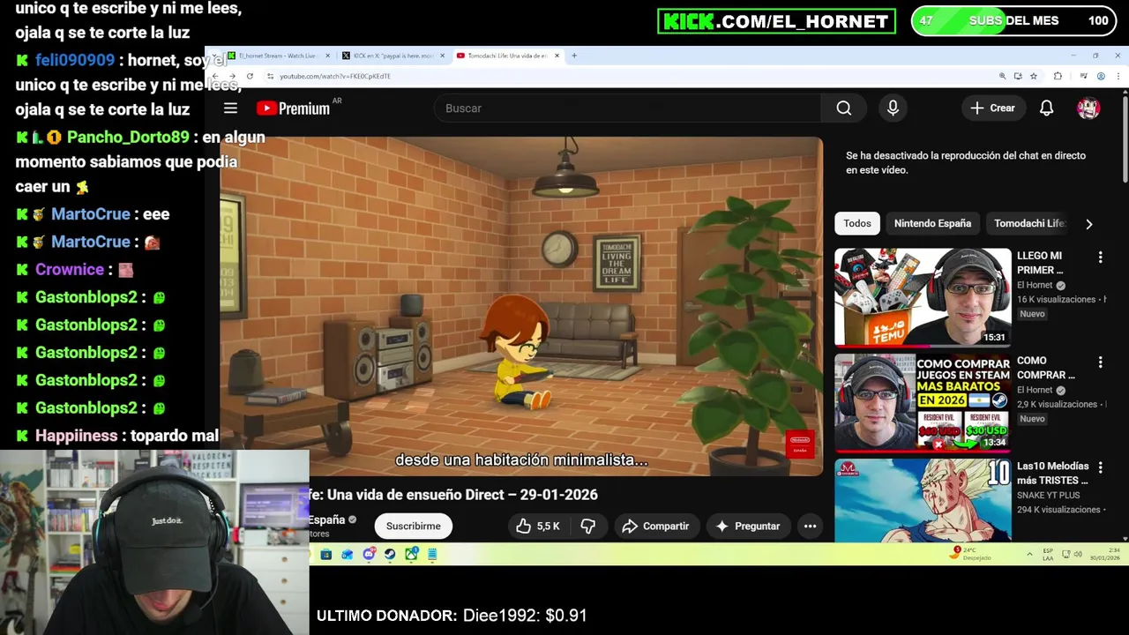
Task: Open options for COMO COMPRAR video
Action: pyautogui.click(x=1100, y=362)
